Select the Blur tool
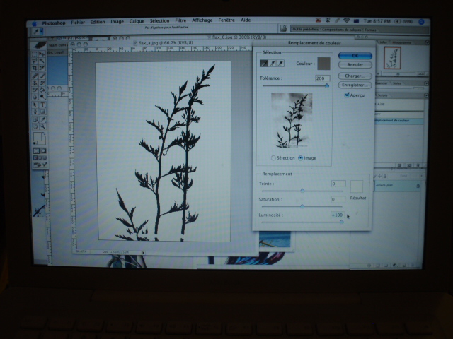This screenshot has height=339, width=453. [35, 97]
